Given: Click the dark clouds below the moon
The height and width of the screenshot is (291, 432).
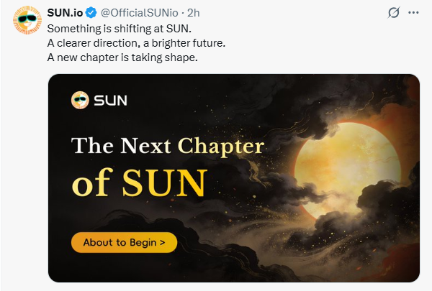Looking at the screenshot, I should click(338, 237).
